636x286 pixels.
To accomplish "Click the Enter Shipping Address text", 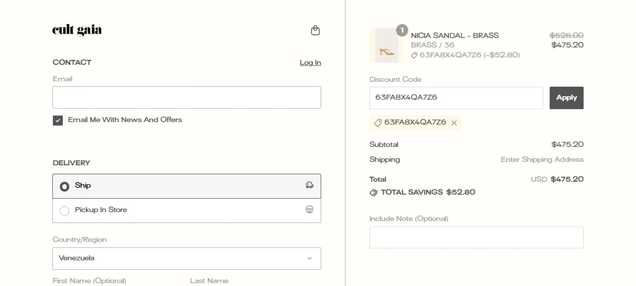I will (542, 160).
